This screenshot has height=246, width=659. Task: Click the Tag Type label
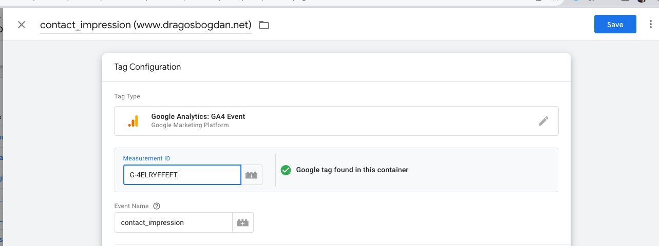coord(127,96)
